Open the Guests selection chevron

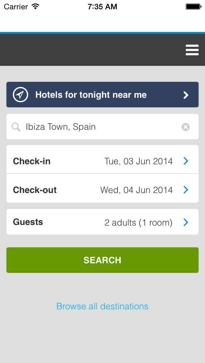click(x=186, y=222)
